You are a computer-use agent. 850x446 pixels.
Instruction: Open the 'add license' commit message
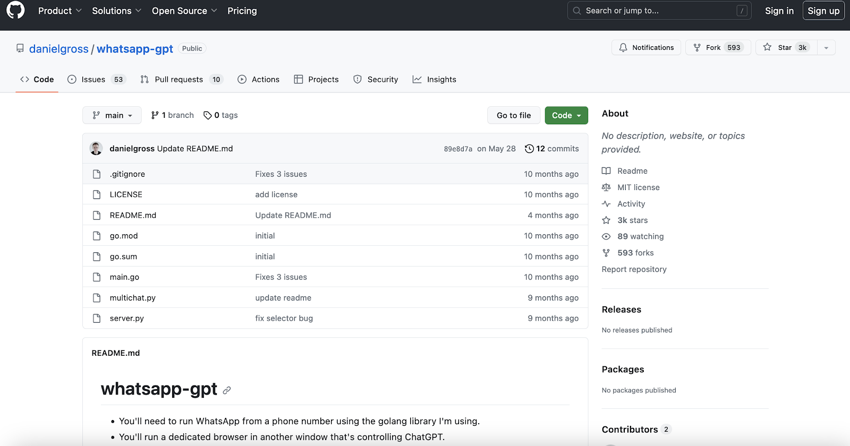pos(276,195)
